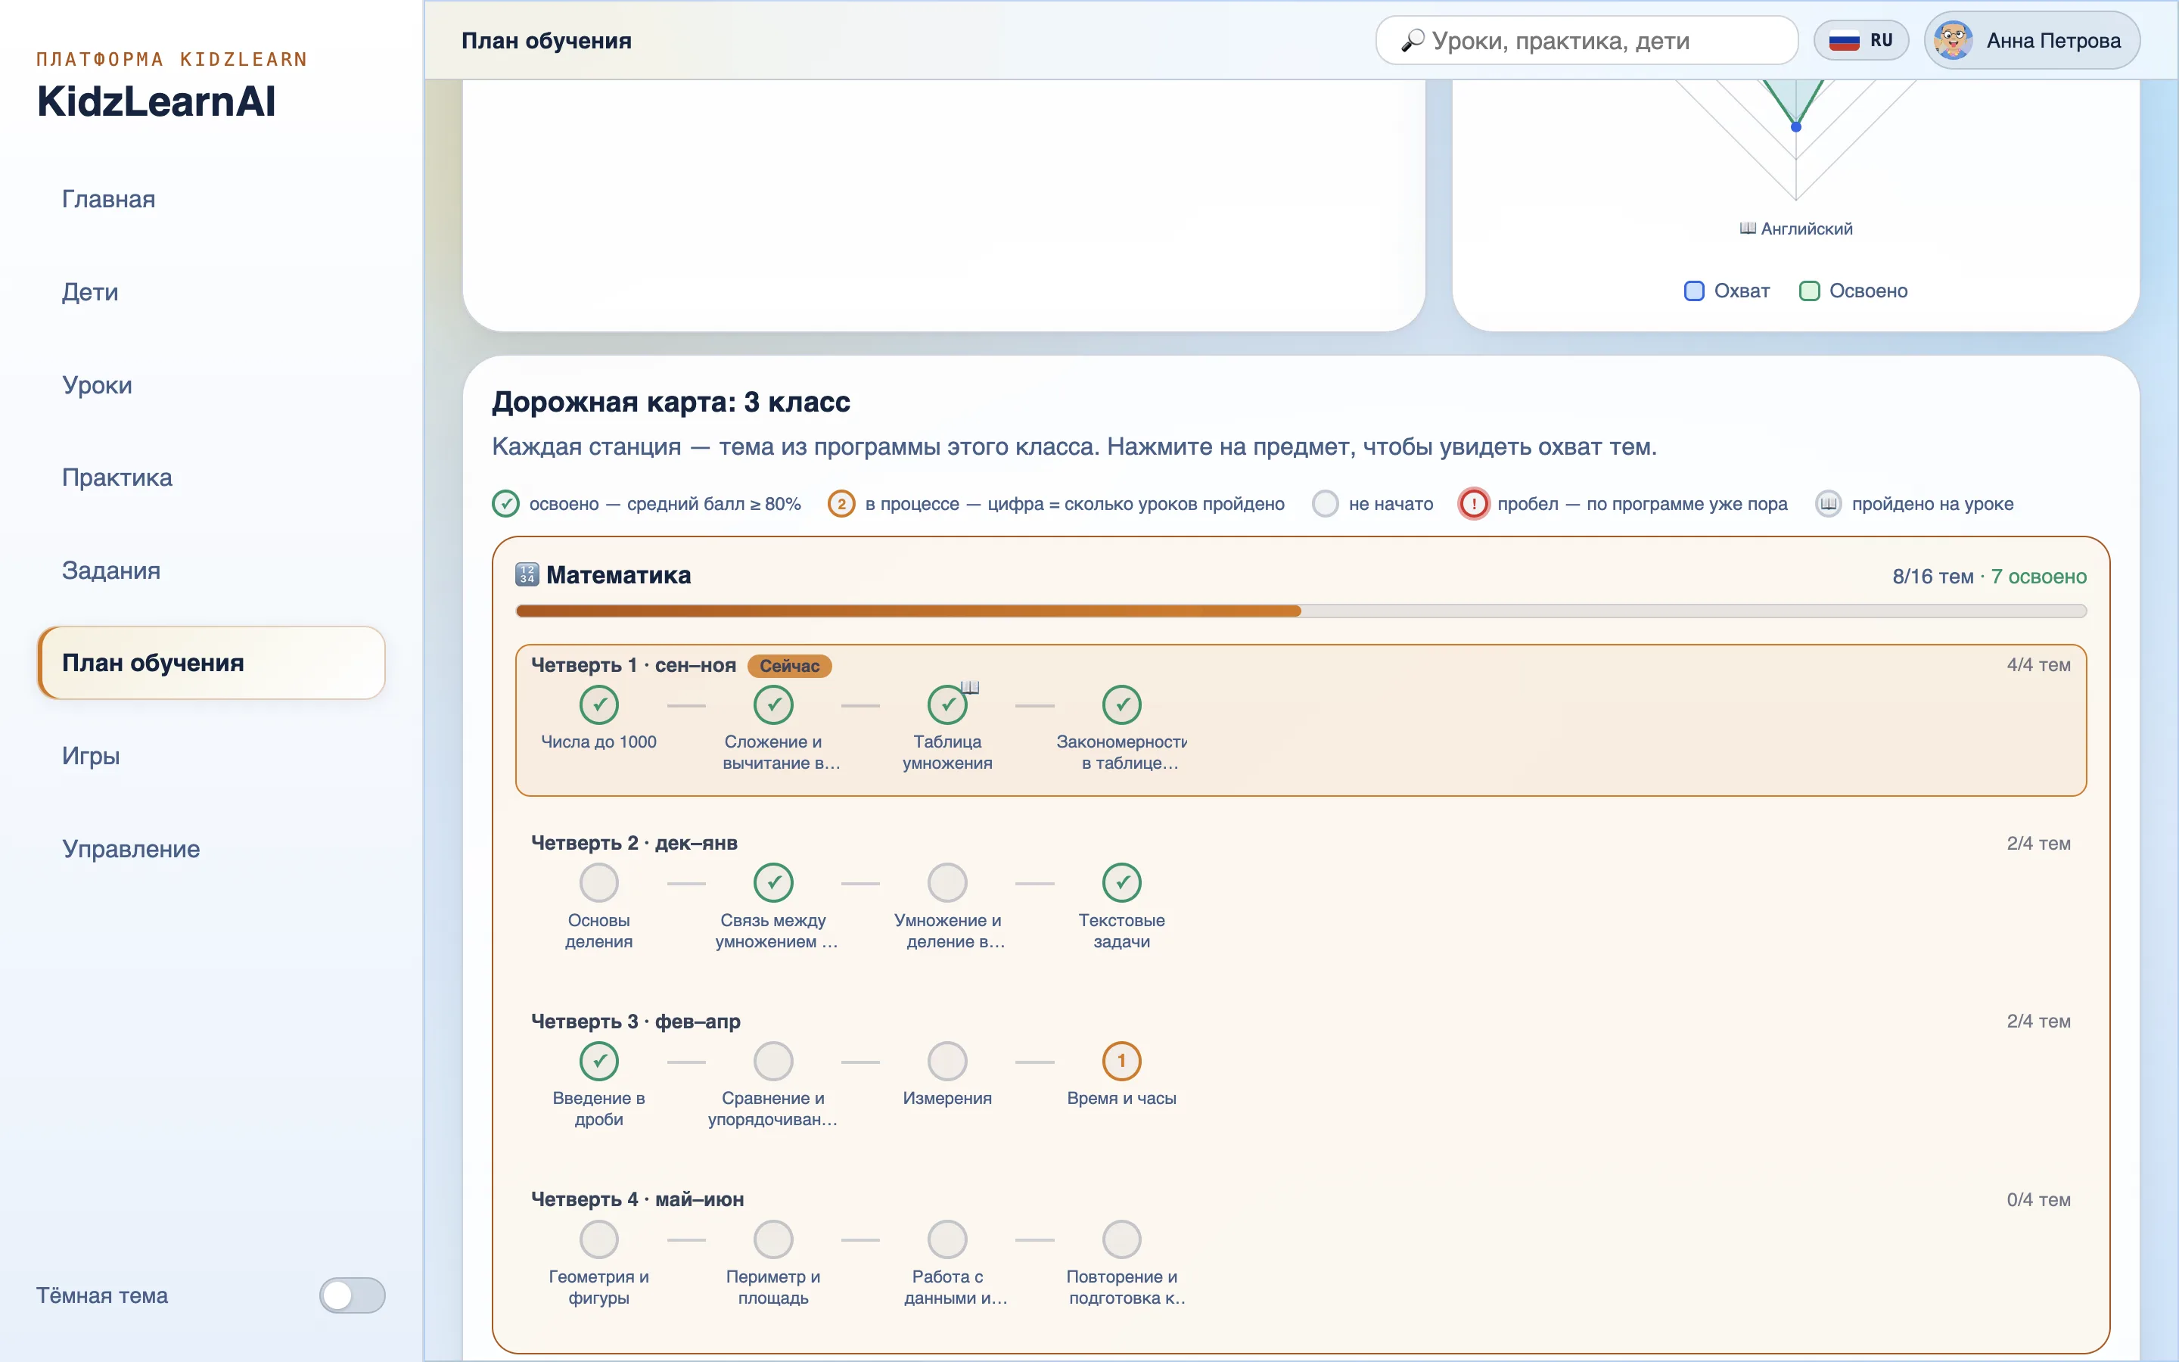2179x1362 pixels.
Task: Click the magnifier icon in the search field
Action: [1412, 41]
